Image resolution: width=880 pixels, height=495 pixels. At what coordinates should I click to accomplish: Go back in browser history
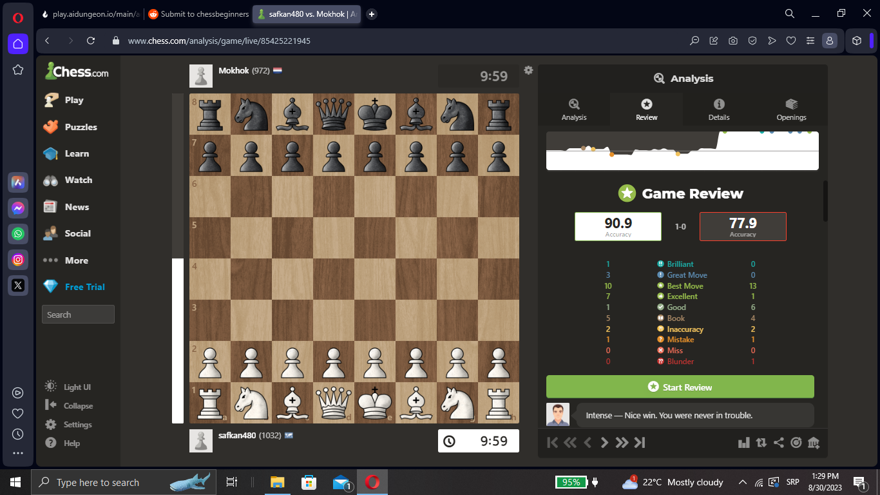tap(47, 41)
